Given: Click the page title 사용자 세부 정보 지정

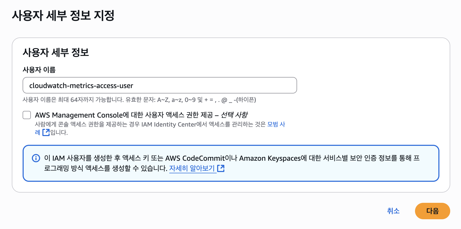Looking at the screenshot, I should [x=63, y=16].
